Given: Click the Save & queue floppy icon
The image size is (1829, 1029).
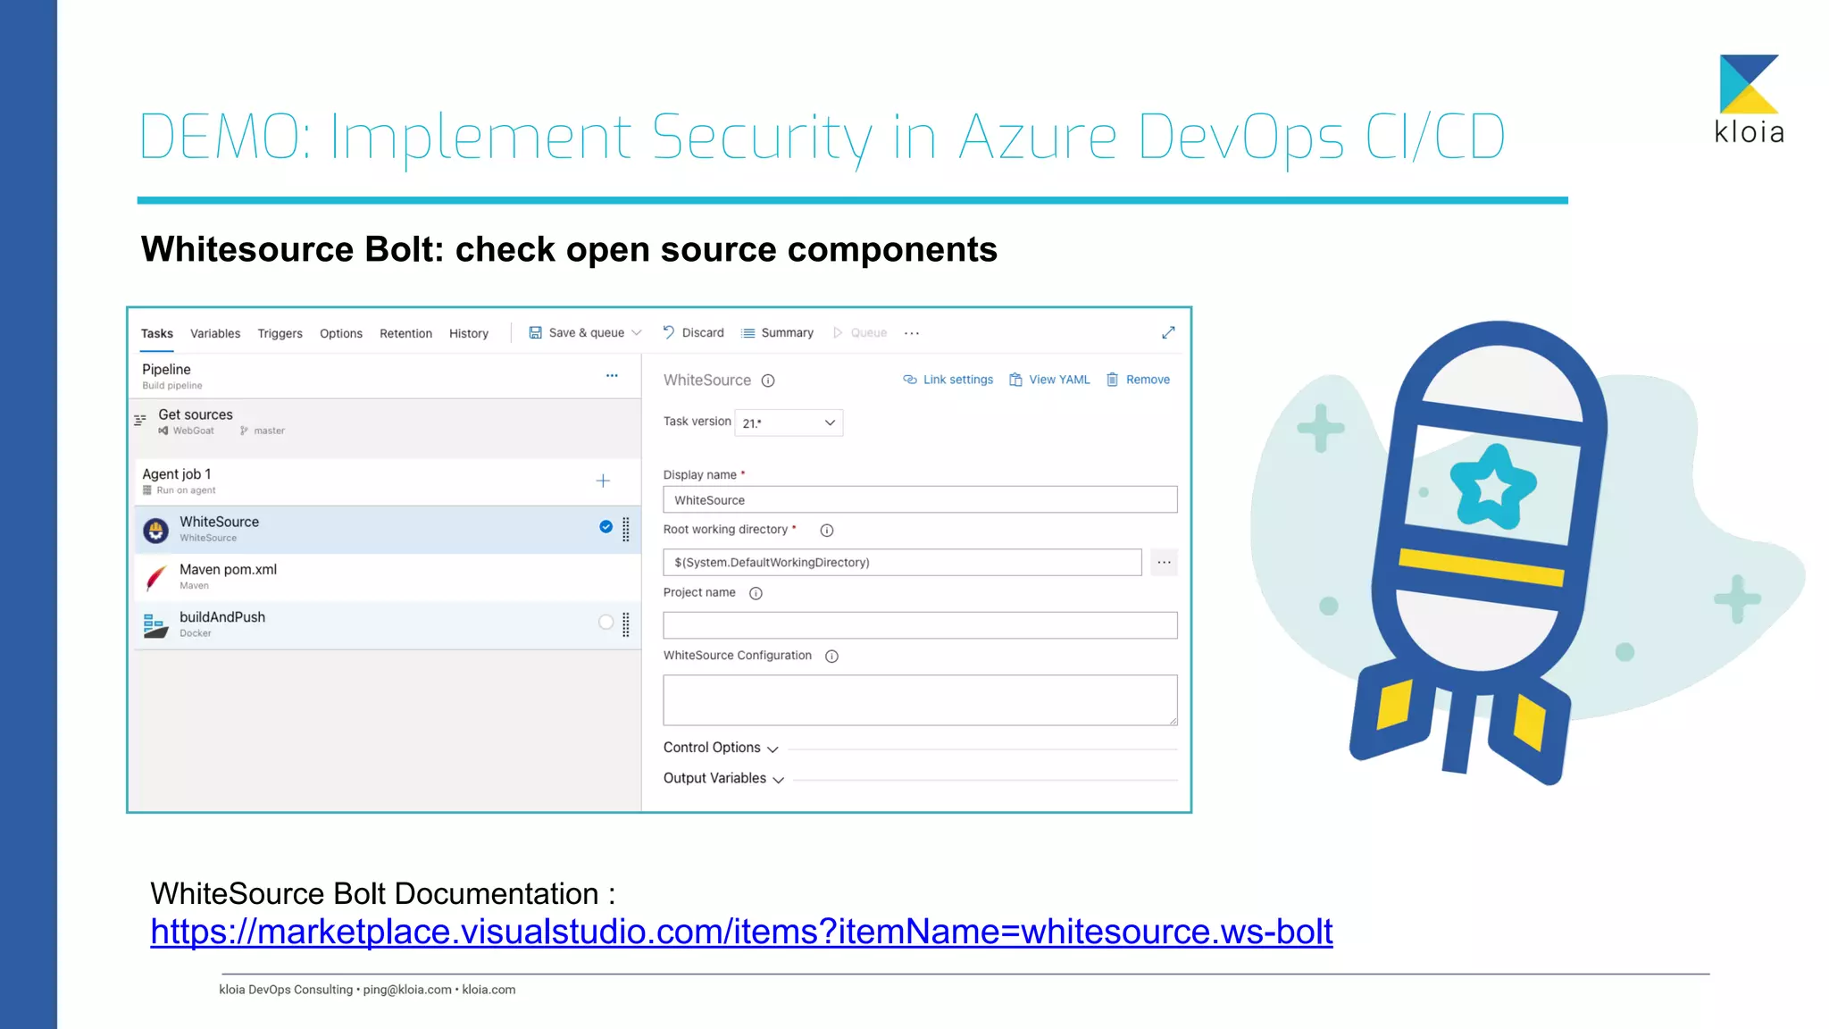Looking at the screenshot, I should pos(535,332).
